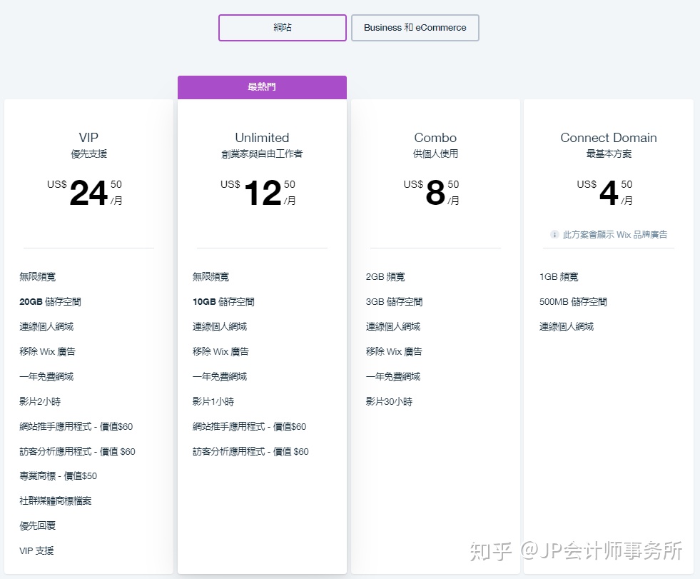
Task: Click 1GB 頻寬 in Connect Domain plan
Action: (x=559, y=277)
